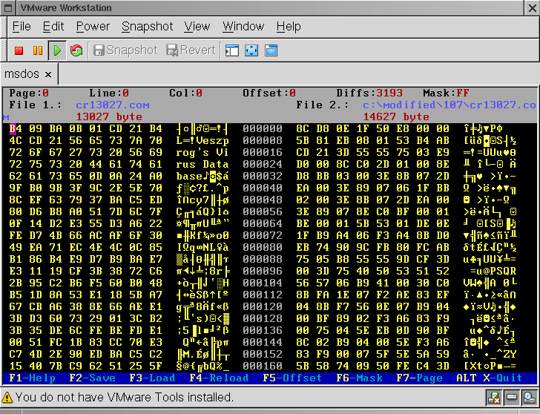The image size is (540, 414).
Task: Click offset 000032 in the middle column
Action: [263, 177]
